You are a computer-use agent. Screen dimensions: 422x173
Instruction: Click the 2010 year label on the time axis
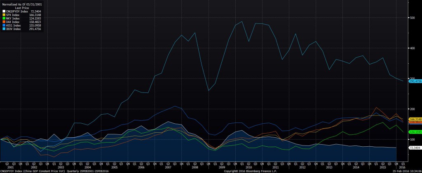249,167
